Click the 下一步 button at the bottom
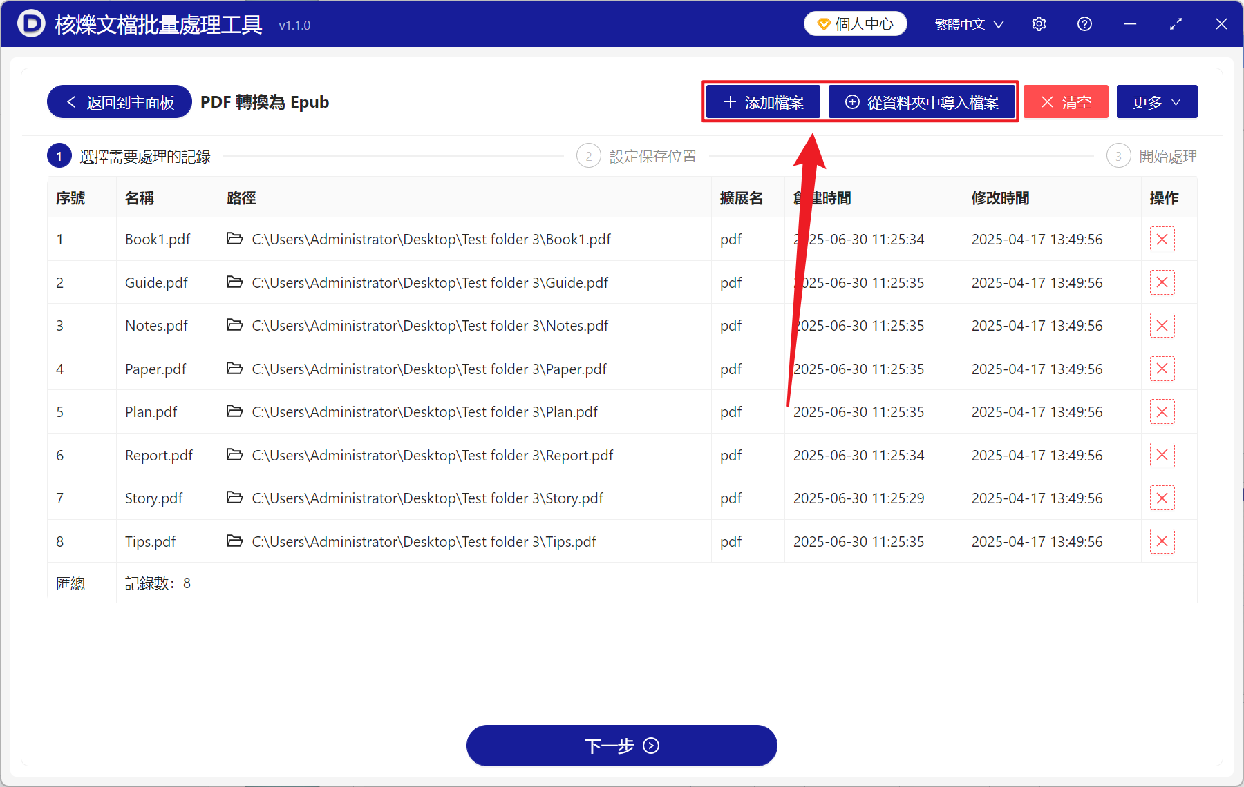1244x787 pixels. 621,746
